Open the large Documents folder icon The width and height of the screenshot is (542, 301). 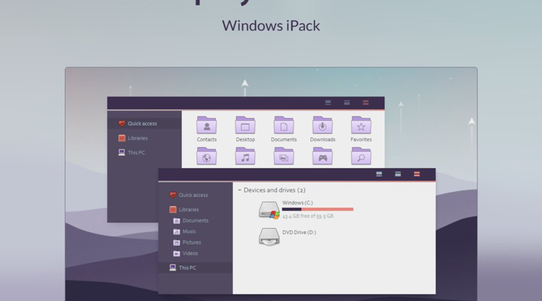[284, 126]
